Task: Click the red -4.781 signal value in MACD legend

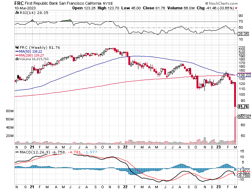Action: tap(75, 152)
